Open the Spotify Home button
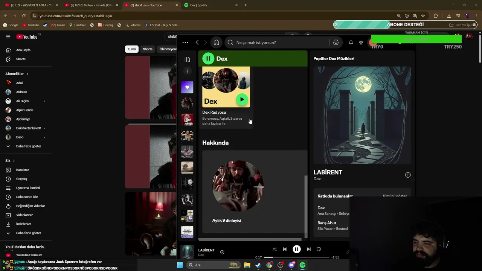 pyautogui.click(x=216, y=43)
